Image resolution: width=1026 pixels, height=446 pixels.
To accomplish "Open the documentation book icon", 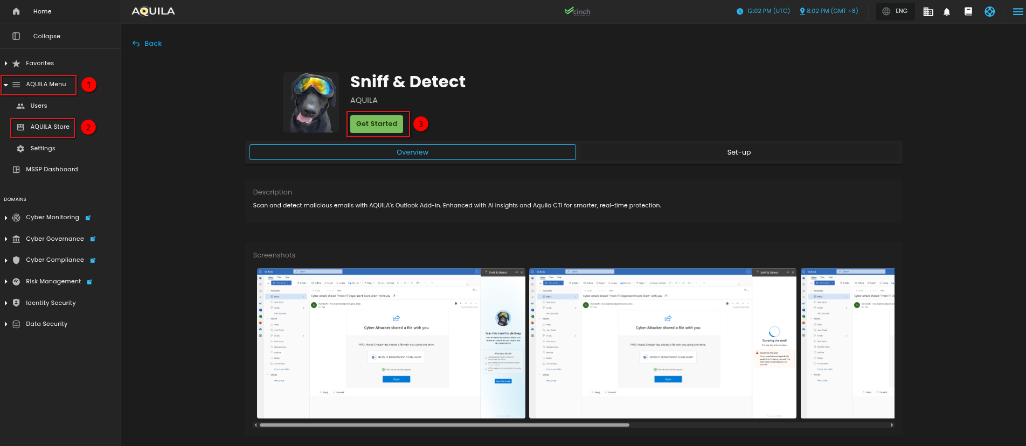I will click(x=968, y=11).
